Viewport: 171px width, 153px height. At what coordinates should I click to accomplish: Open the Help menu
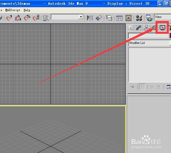pyautogui.click(x=27, y=10)
